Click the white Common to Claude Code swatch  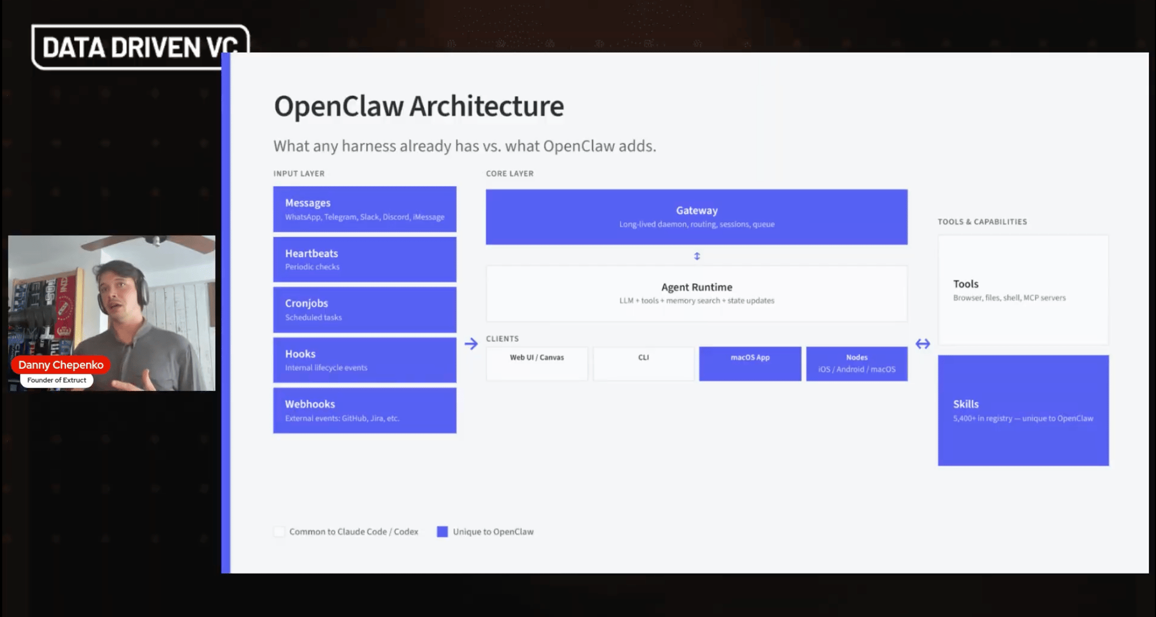[x=279, y=532]
